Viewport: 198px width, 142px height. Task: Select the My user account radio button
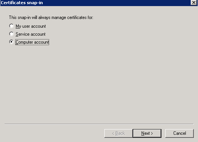pyautogui.click(x=11, y=26)
